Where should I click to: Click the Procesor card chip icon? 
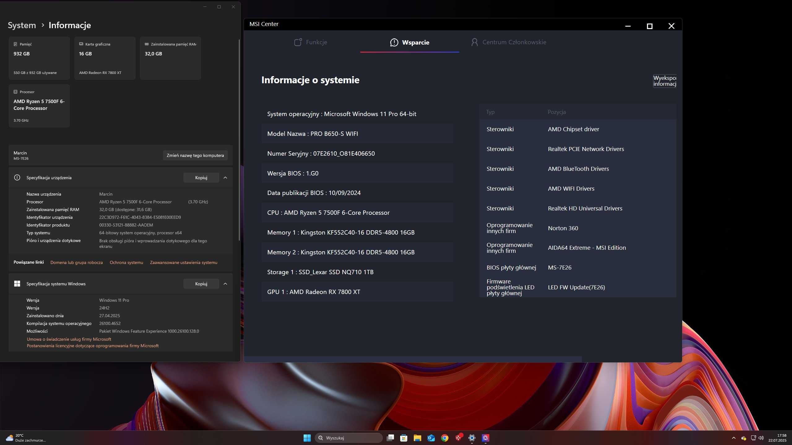pos(15,92)
